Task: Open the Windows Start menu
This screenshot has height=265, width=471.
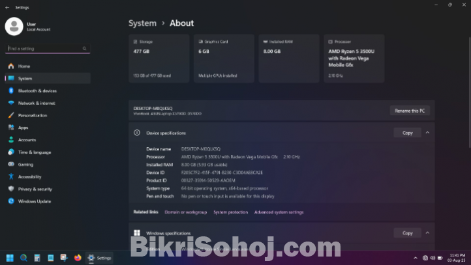Action: [10, 258]
